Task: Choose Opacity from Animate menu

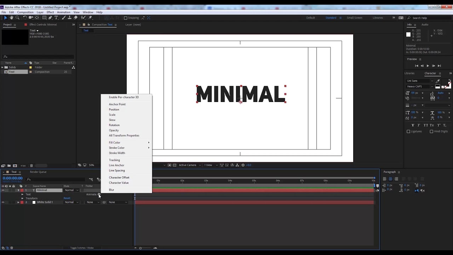Action: pos(114,130)
